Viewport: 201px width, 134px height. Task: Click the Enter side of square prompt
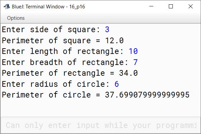tap(51, 29)
